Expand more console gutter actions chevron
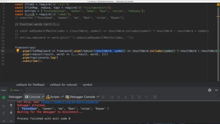This screenshot has height=124, width=220. point(11,121)
